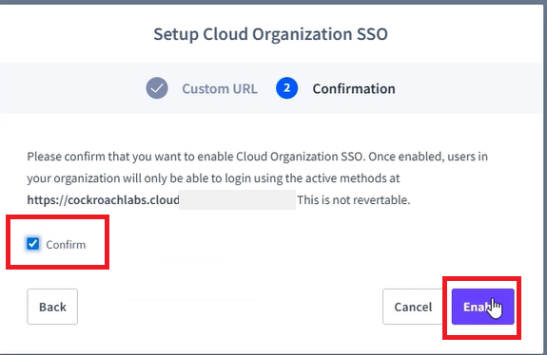Go to the Custom URL step
The image size is (547, 355).
[x=220, y=89]
